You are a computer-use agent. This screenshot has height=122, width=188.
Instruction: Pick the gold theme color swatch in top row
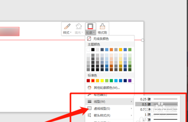tap(121, 49)
